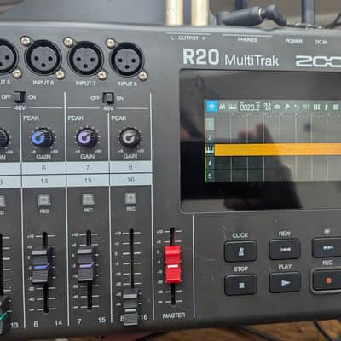Image resolution: width=341 pixels, height=341 pixels.
Task: Touch the track label strip number 14
Action: tap(44, 181)
